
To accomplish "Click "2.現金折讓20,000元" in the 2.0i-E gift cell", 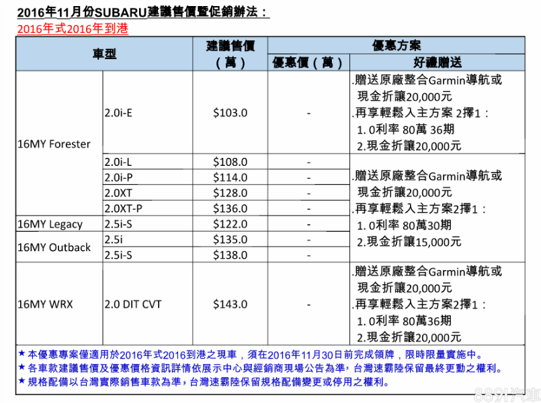I will [409, 146].
